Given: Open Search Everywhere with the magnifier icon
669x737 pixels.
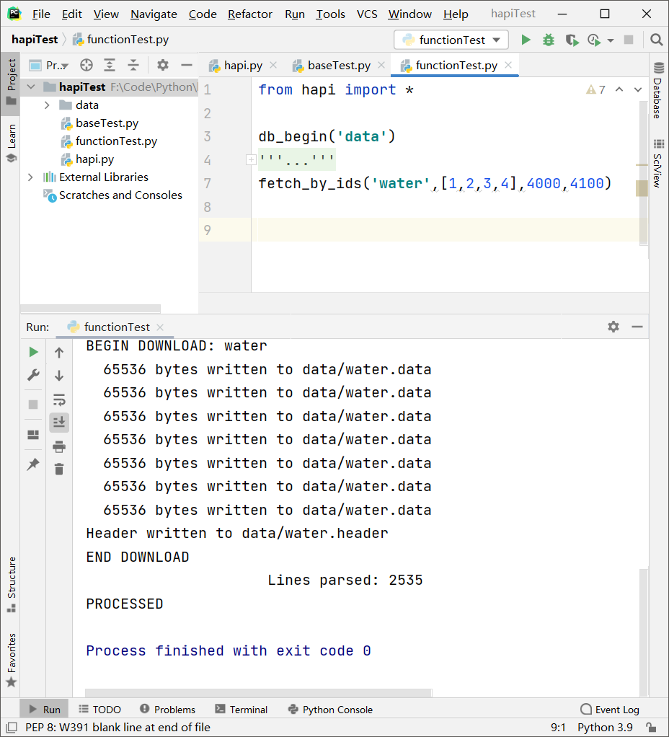Looking at the screenshot, I should (656, 40).
